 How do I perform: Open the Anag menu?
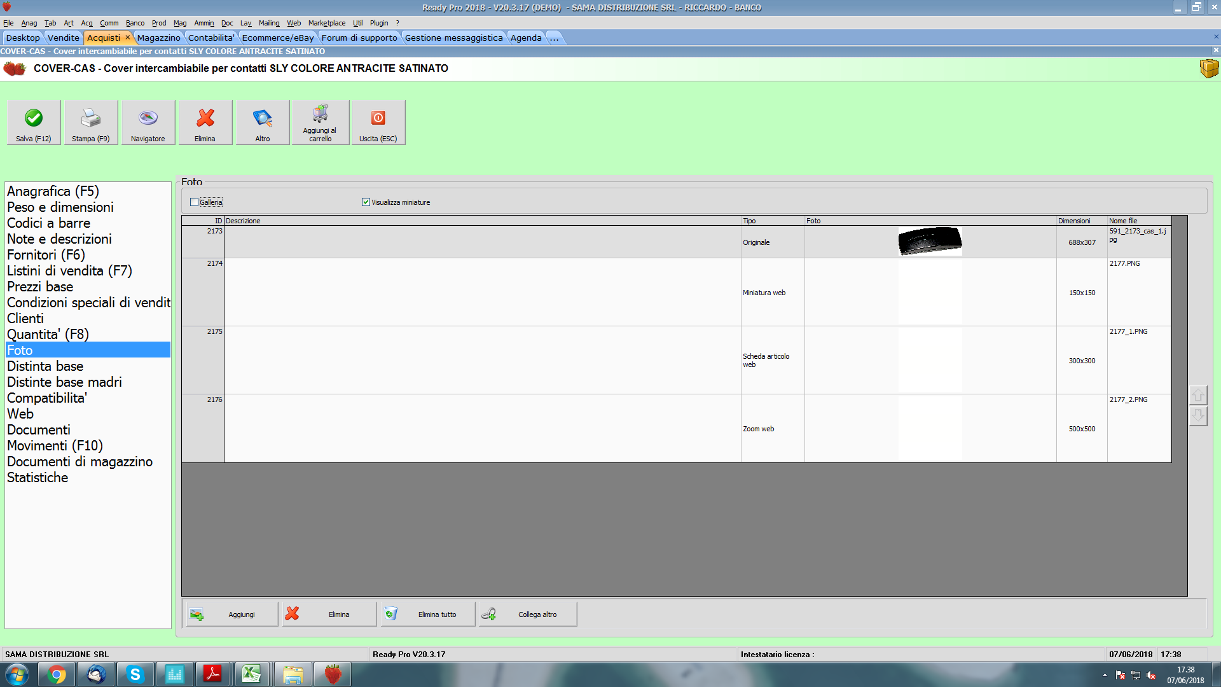[29, 23]
